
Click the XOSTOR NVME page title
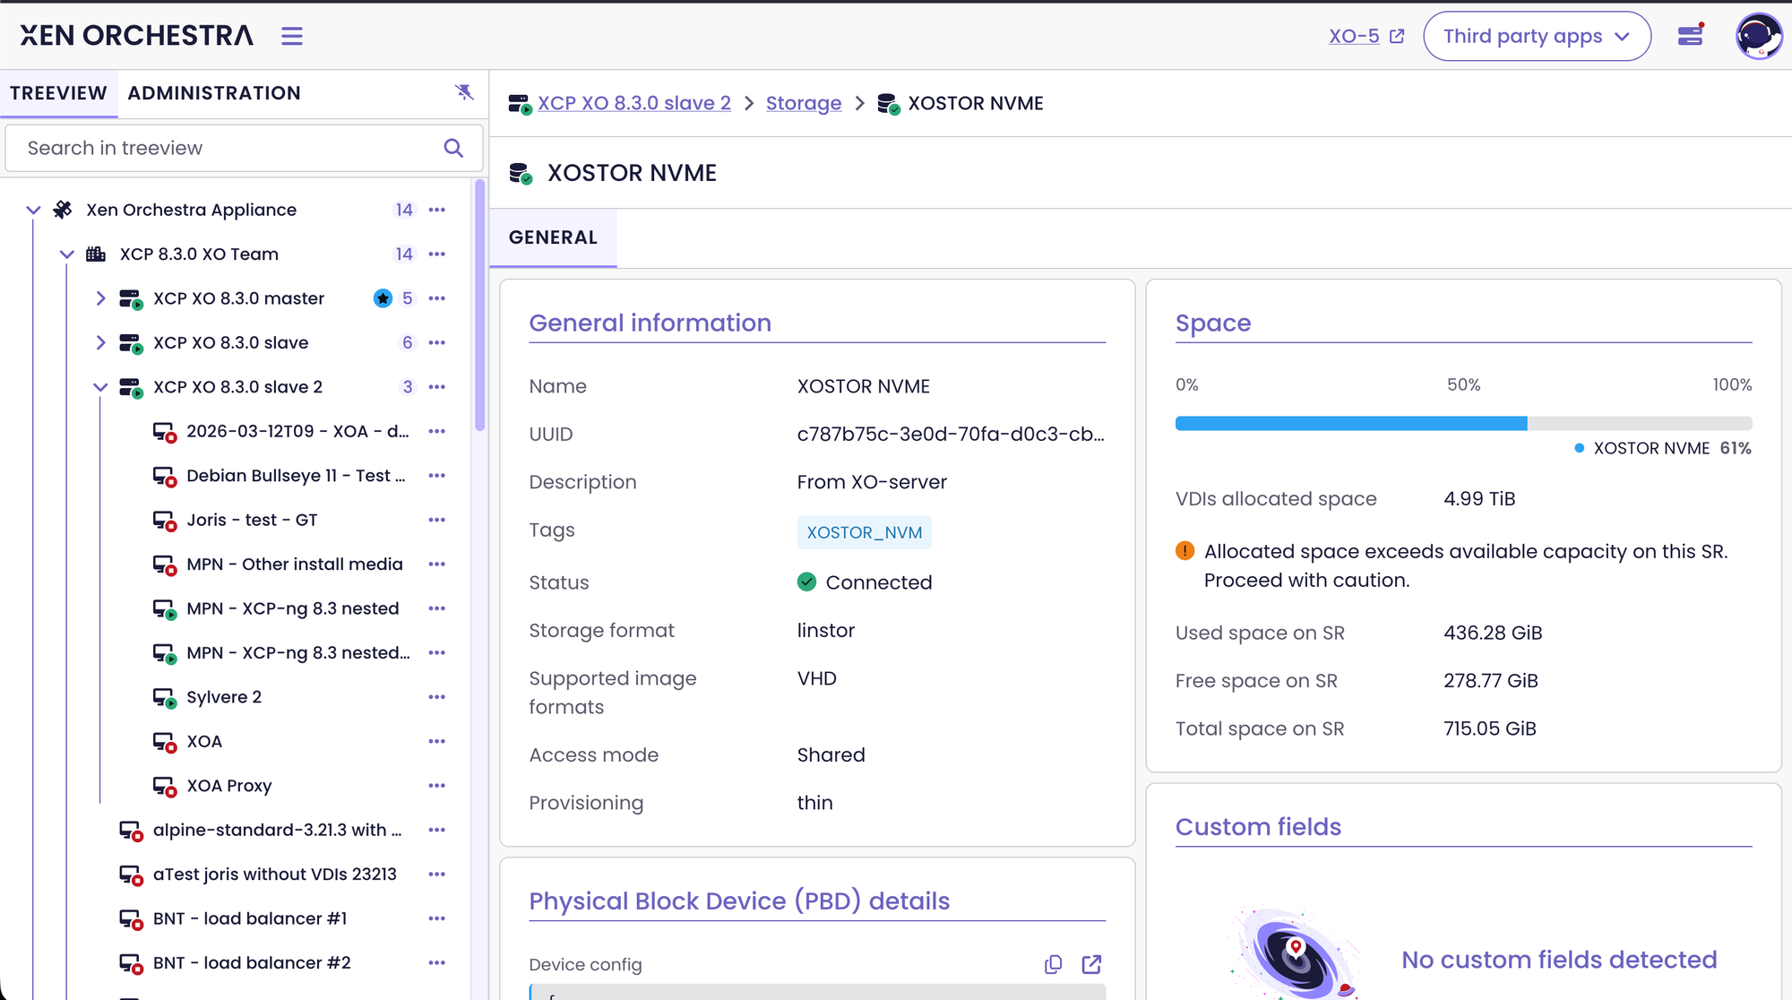632,173
